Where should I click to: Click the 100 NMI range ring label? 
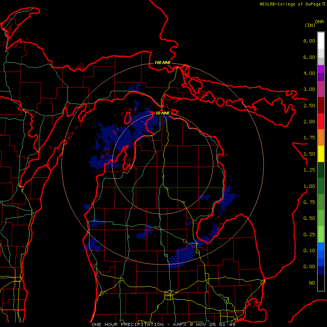click(x=162, y=62)
